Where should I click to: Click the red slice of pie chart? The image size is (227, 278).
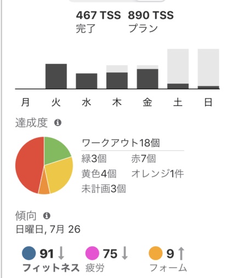click(x=29, y=165)
